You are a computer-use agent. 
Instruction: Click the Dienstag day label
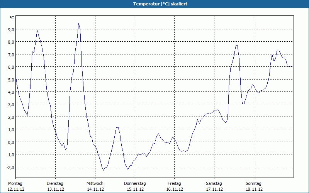(55, 184)
